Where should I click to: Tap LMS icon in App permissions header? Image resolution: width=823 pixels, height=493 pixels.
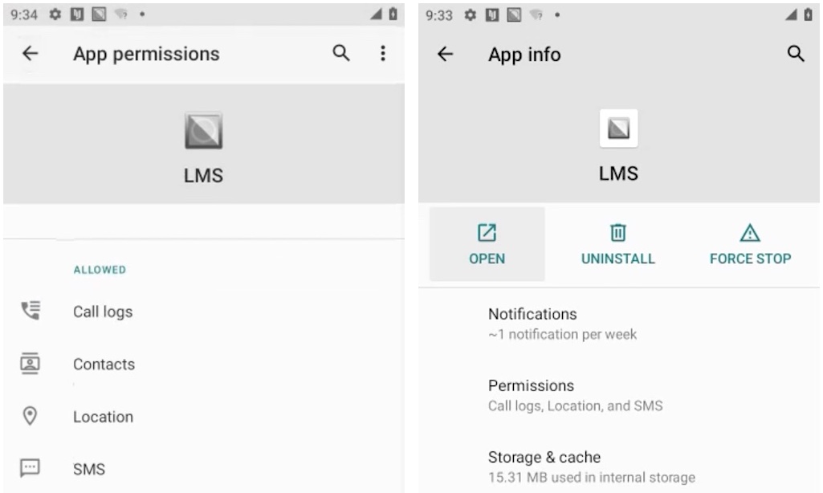coord(203,131)
